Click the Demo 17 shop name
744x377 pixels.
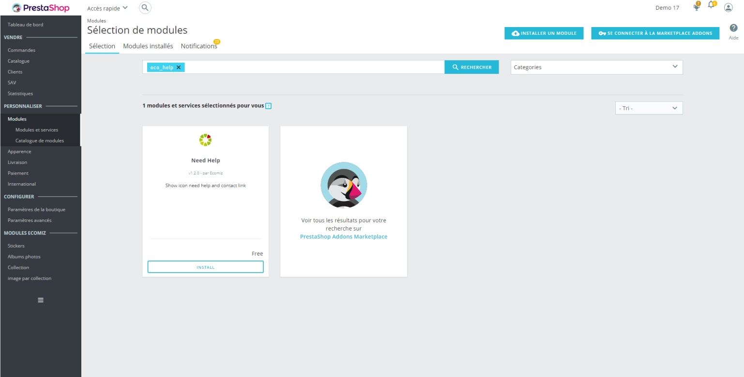(667, 8)
